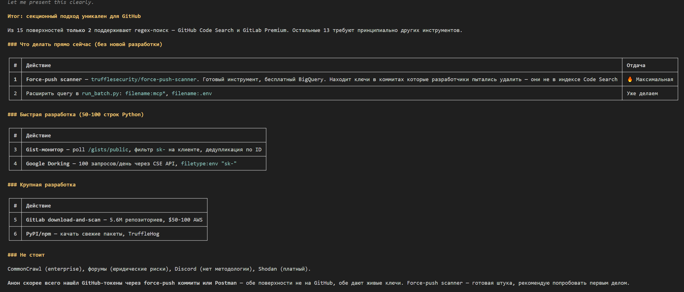
Task: Click the fire emoji beside Максимальная
Action: pos(630,79)
